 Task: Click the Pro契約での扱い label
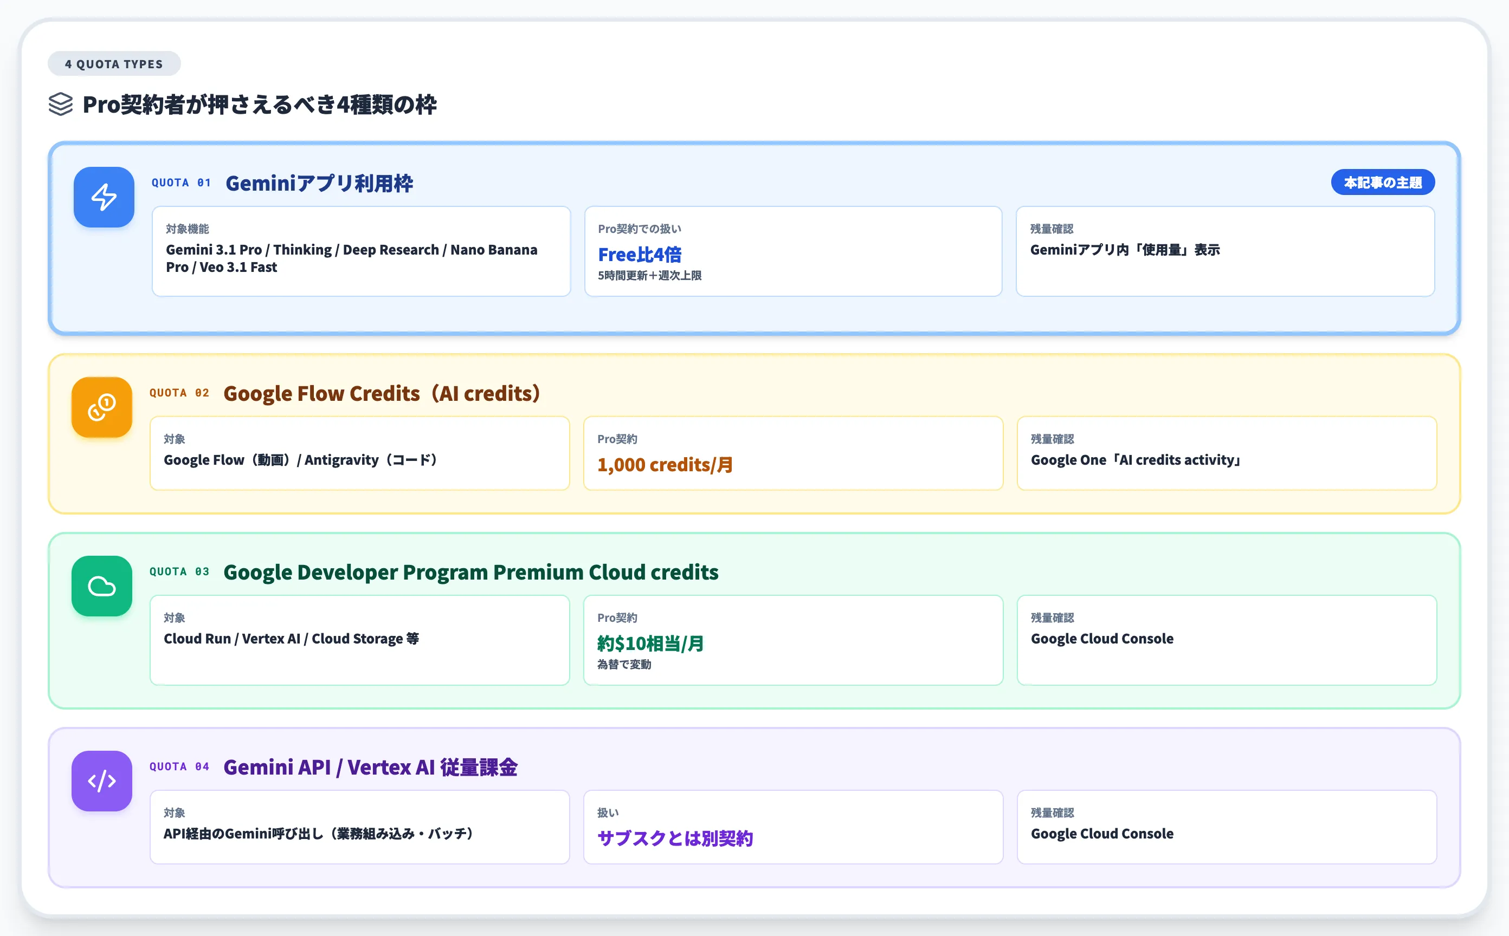coord(639,229)
